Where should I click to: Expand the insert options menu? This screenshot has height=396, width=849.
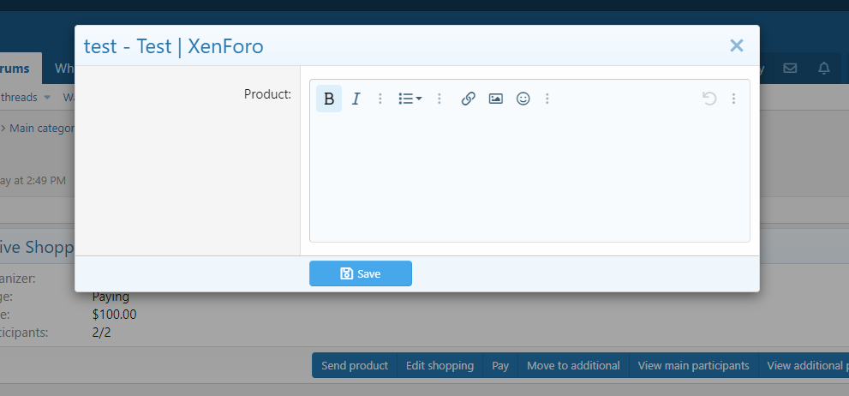point(547,99)
